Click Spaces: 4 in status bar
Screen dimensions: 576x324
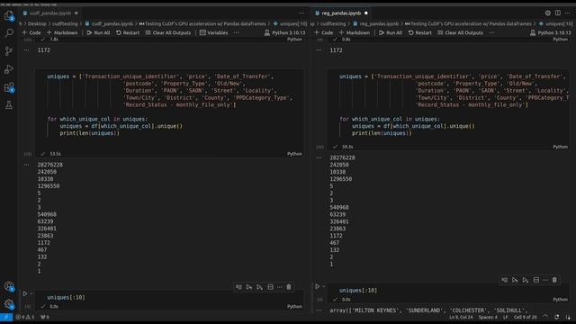pos(488,317)
